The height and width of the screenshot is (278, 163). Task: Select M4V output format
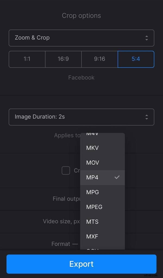(x=92, y=134)
